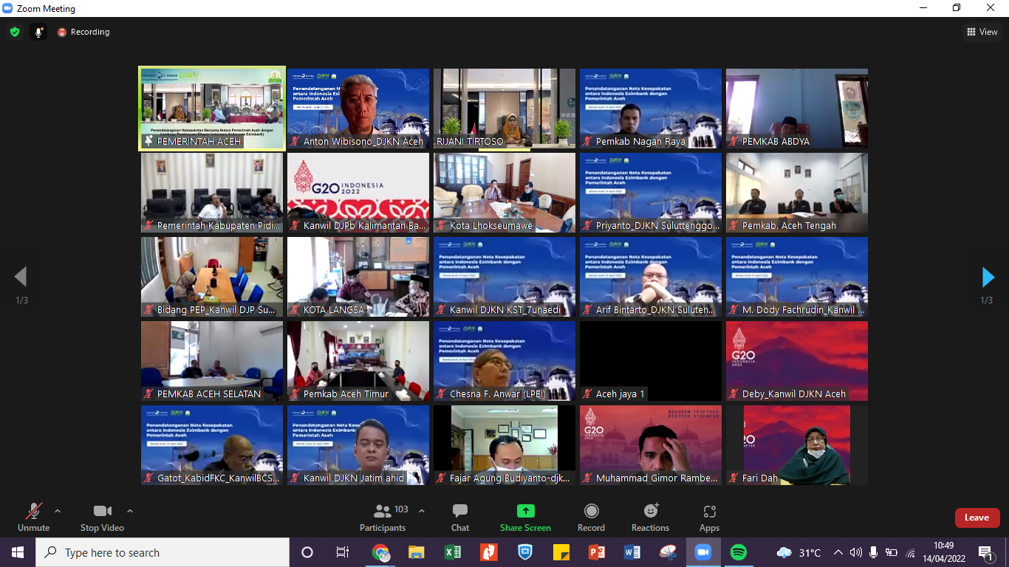Click the Windows search box

click(x=163, y=552)
